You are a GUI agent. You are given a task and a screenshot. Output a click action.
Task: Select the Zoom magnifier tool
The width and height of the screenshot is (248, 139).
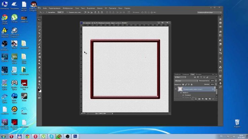click(39, 85)
